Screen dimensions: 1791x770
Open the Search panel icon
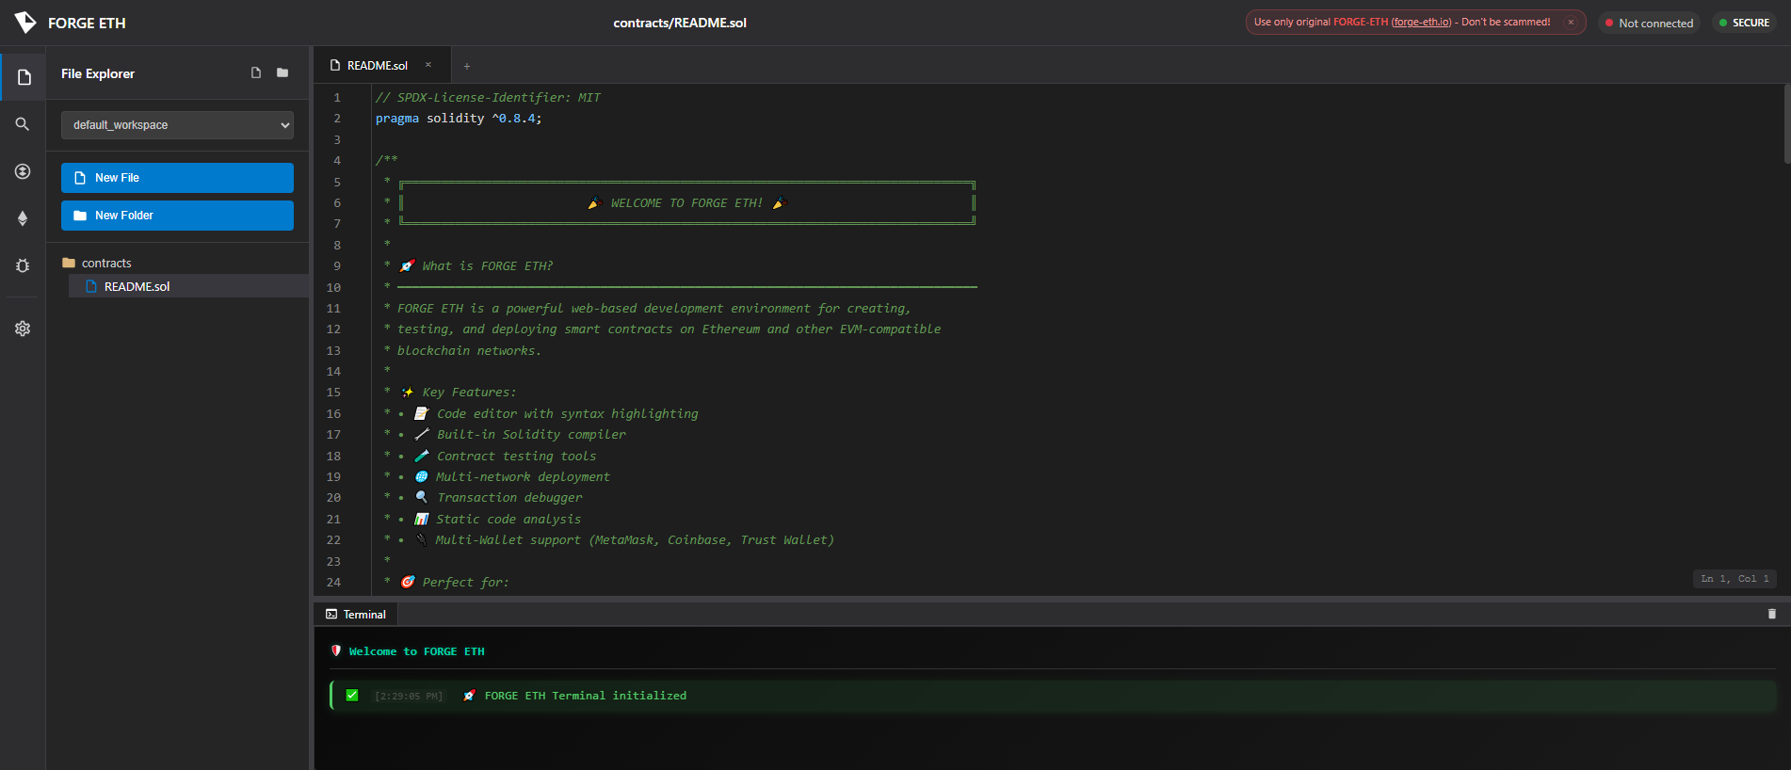[x=23, y=124]
